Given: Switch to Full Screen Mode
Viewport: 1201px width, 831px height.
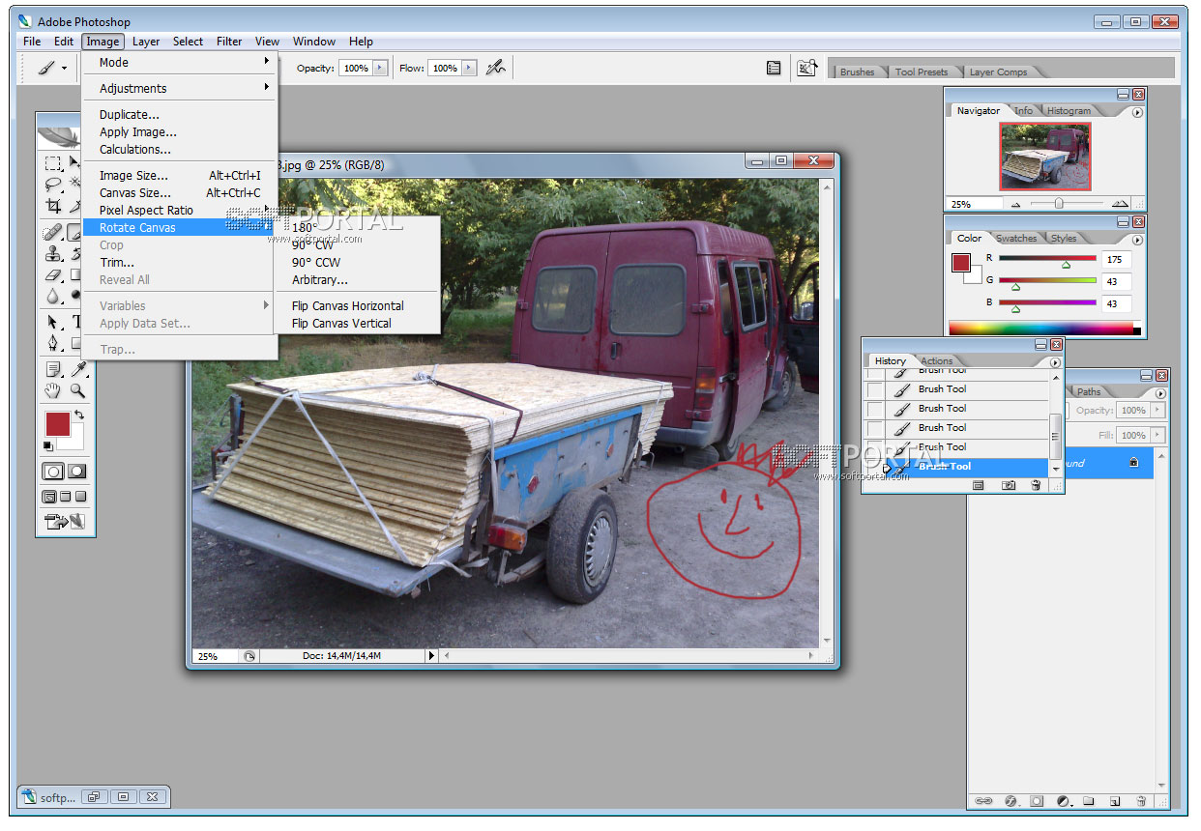Looking at the screenshot, I should click(x=80, y=497).
